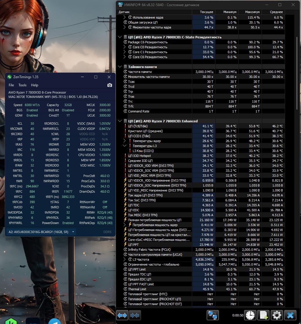Open the File menu in ZenTimings
This screenshot has height=324, width=301.
pyautogui.click(x=11, y=85)
